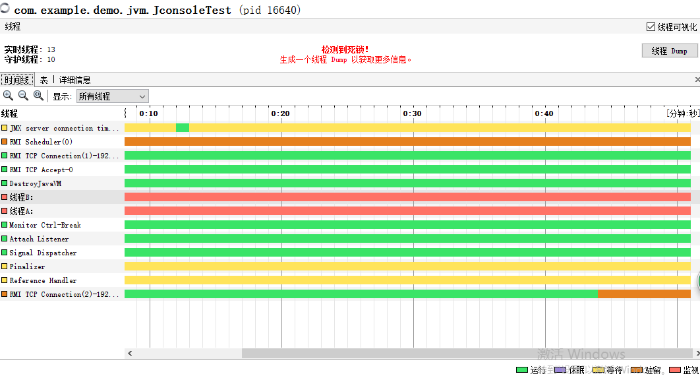Select the Monitor Ctrl-Break thread name
Image resolution: width=700 pixels, height=380 pixels.
point(45,226)
